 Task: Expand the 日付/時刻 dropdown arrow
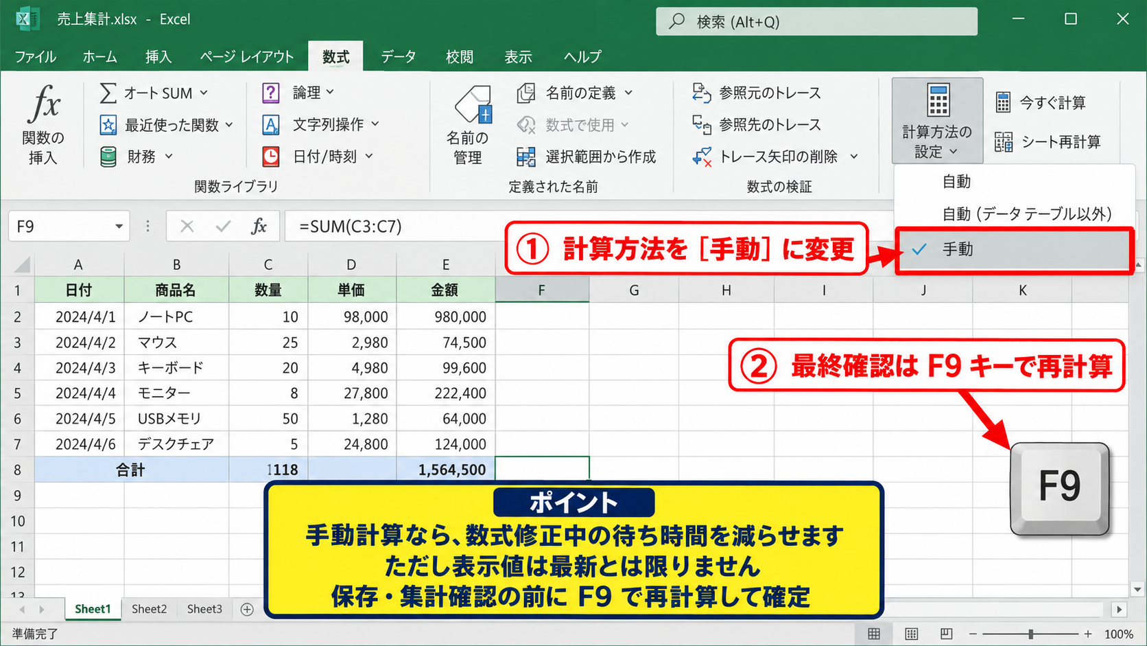pos(369,157)
